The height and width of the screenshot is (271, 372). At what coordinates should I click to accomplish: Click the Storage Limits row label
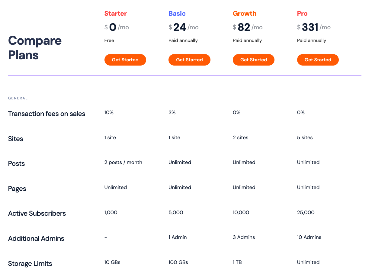pyautogui.click(x=30, y=264)
